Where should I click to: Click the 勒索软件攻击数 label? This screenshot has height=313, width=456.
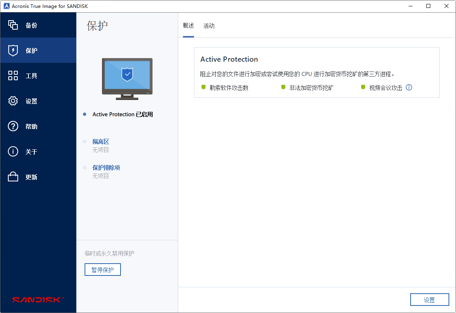229,88
